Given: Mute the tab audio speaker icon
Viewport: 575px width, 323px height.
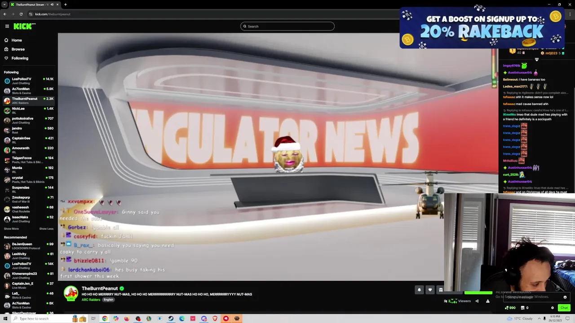Looking at the screenshot, I should [x=52, y=4].
